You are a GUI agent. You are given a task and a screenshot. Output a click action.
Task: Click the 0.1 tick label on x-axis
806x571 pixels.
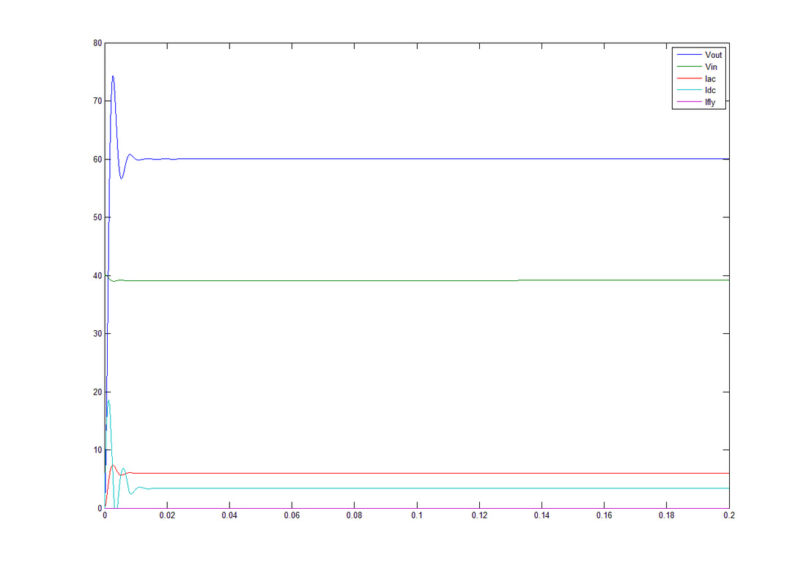[x=417, y=516]
